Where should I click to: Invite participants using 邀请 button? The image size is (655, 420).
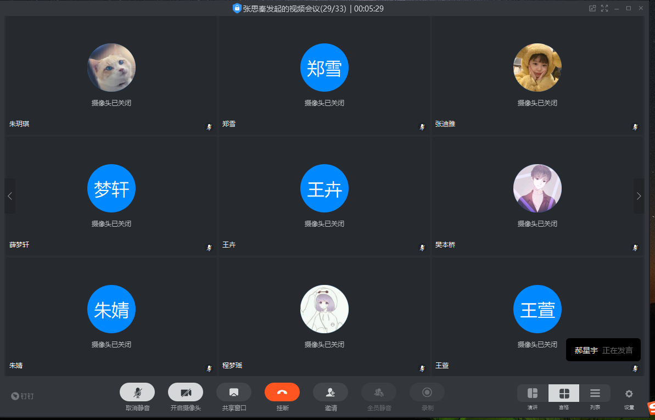point(331,392)
